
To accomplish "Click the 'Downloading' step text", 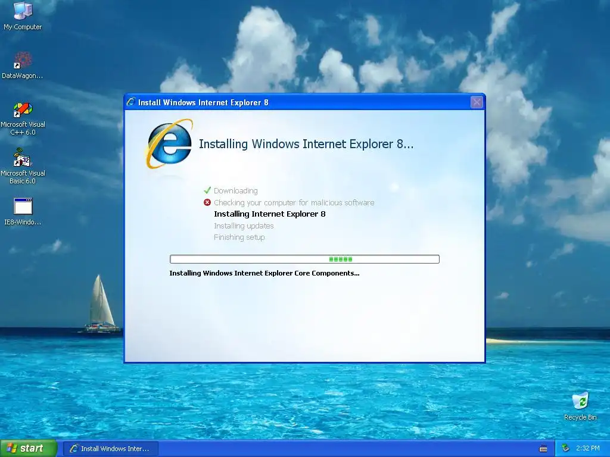I will [x=236, y=191].
